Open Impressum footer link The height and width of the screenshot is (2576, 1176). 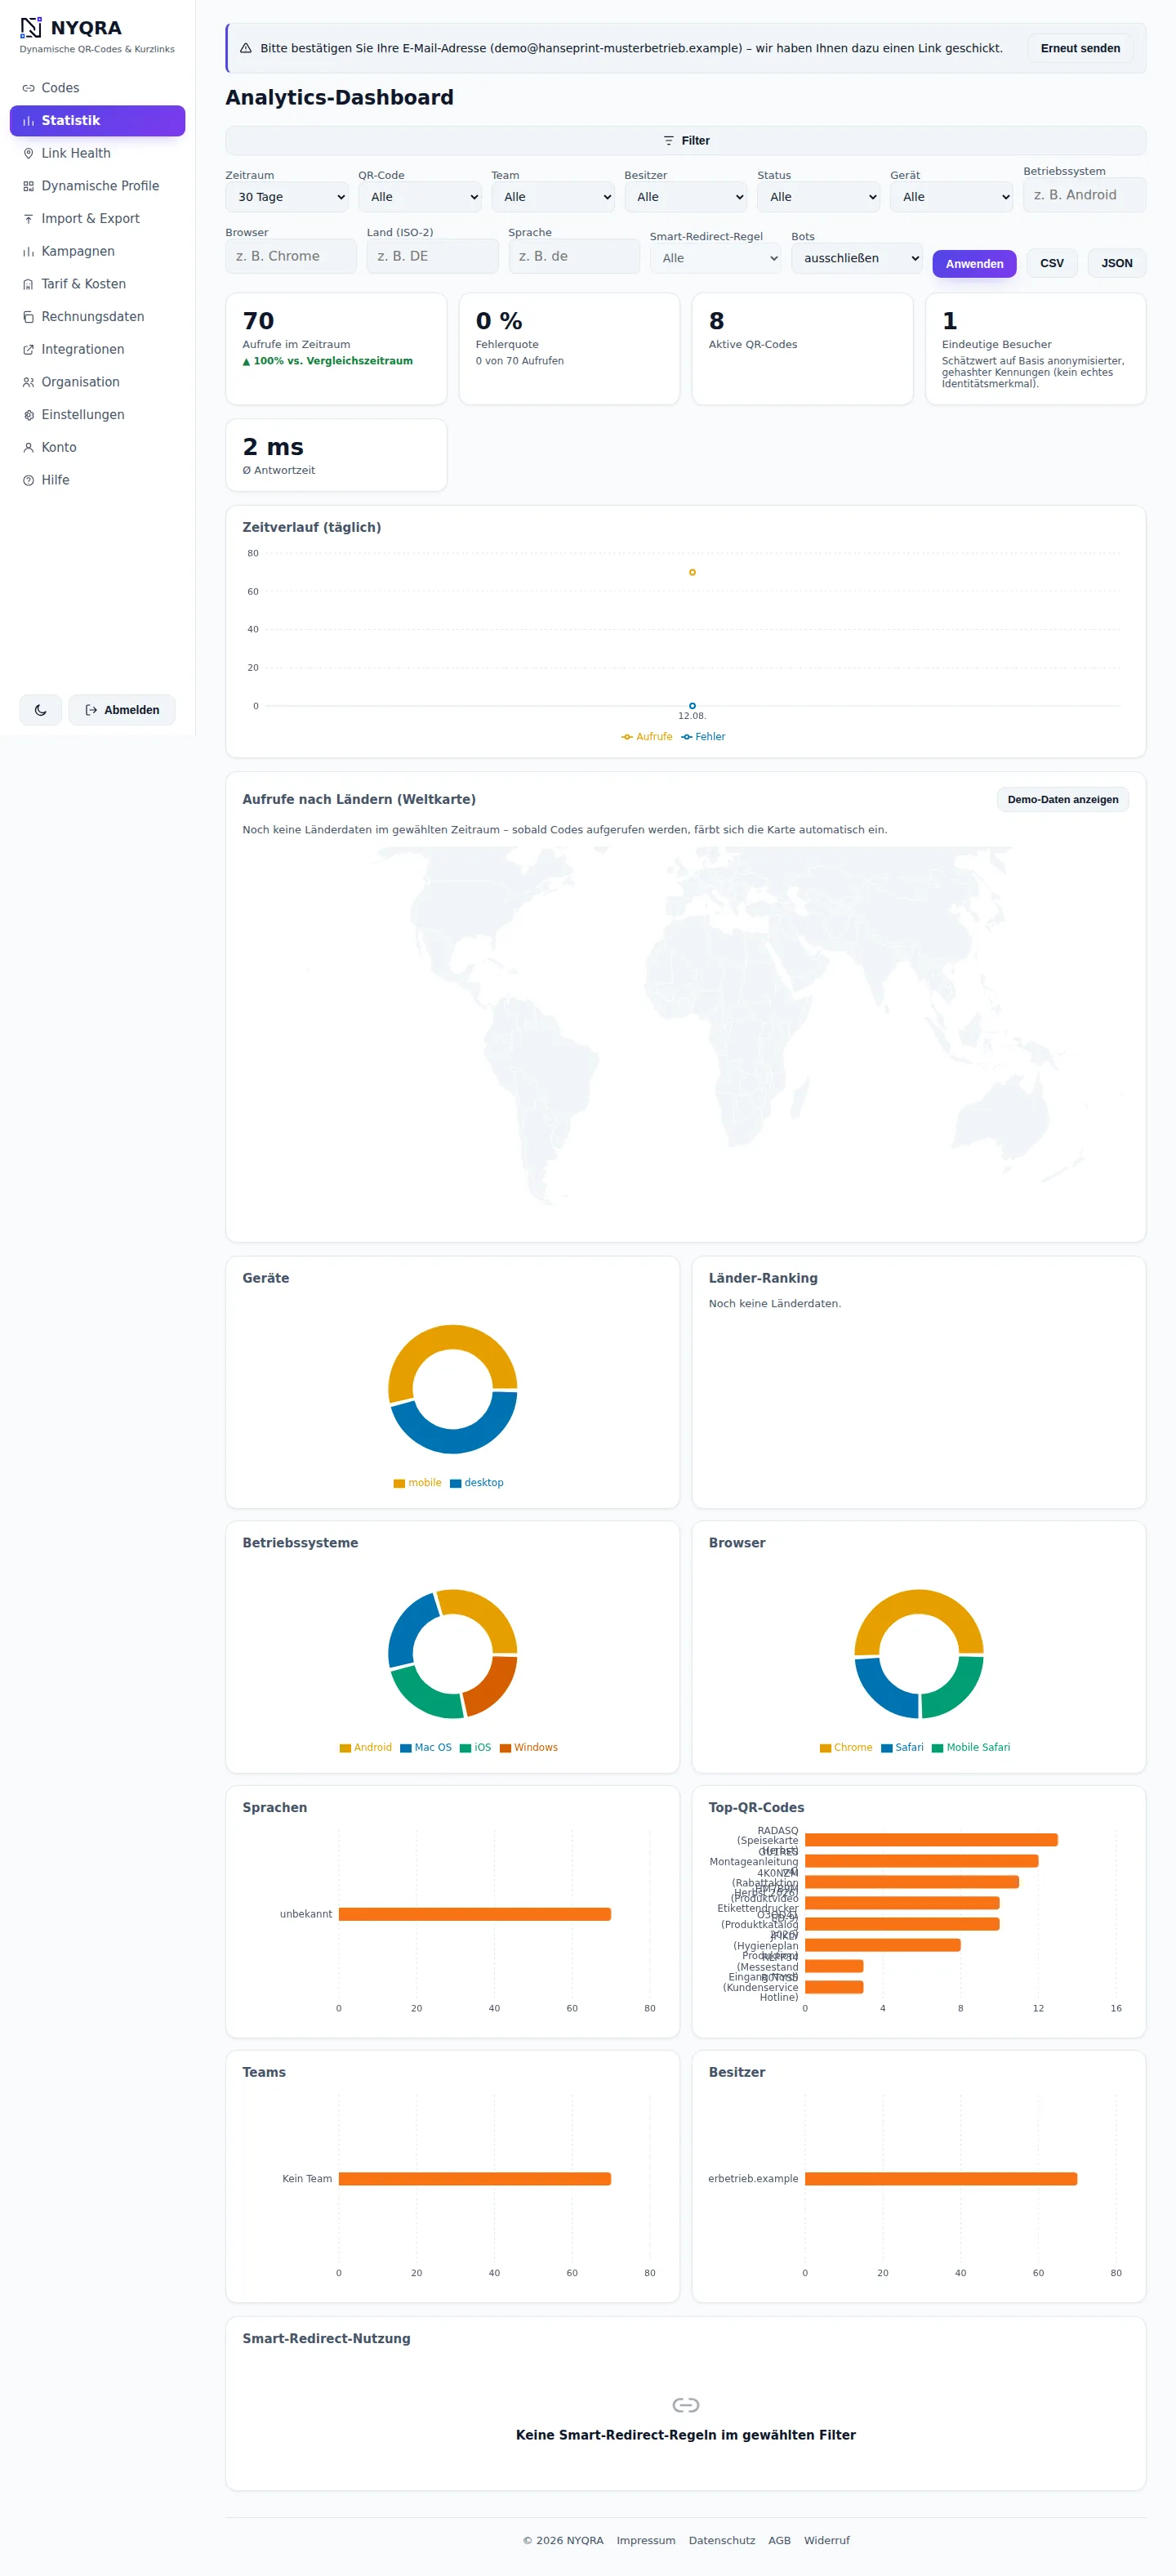(x=646, y=2541)
